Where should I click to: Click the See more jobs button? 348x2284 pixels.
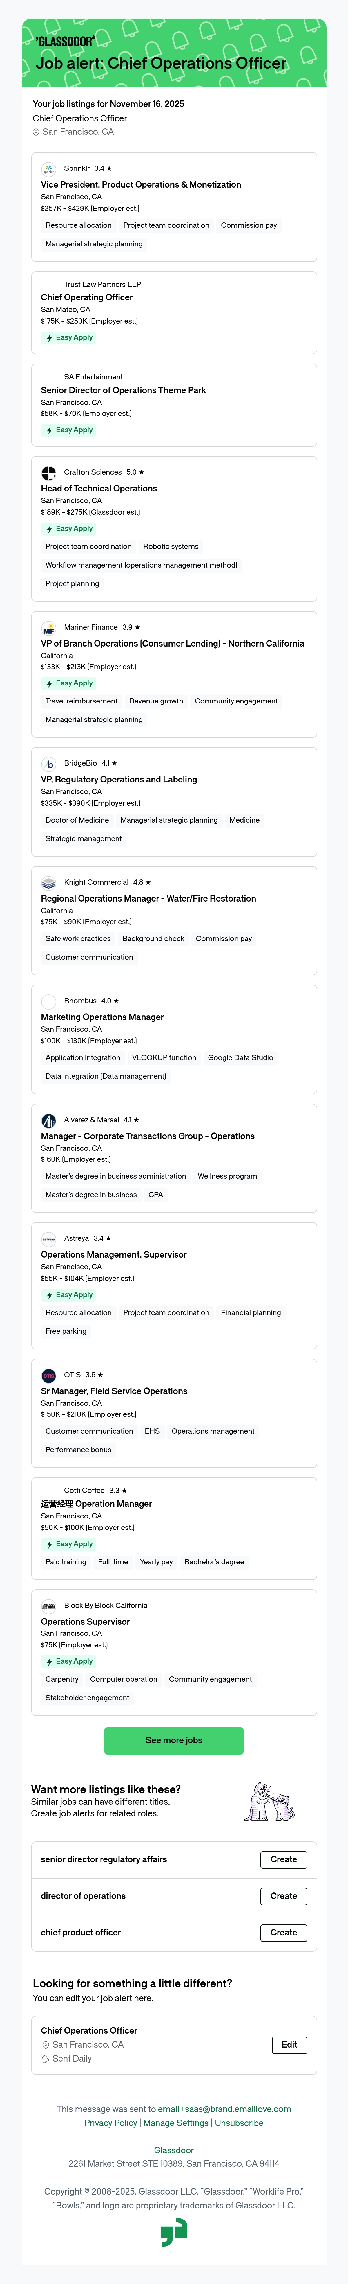coord(173,1741)
